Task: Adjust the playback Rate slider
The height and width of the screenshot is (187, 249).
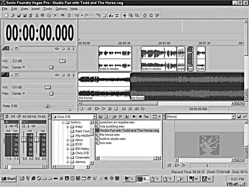Action: click(x=48, y=106)
